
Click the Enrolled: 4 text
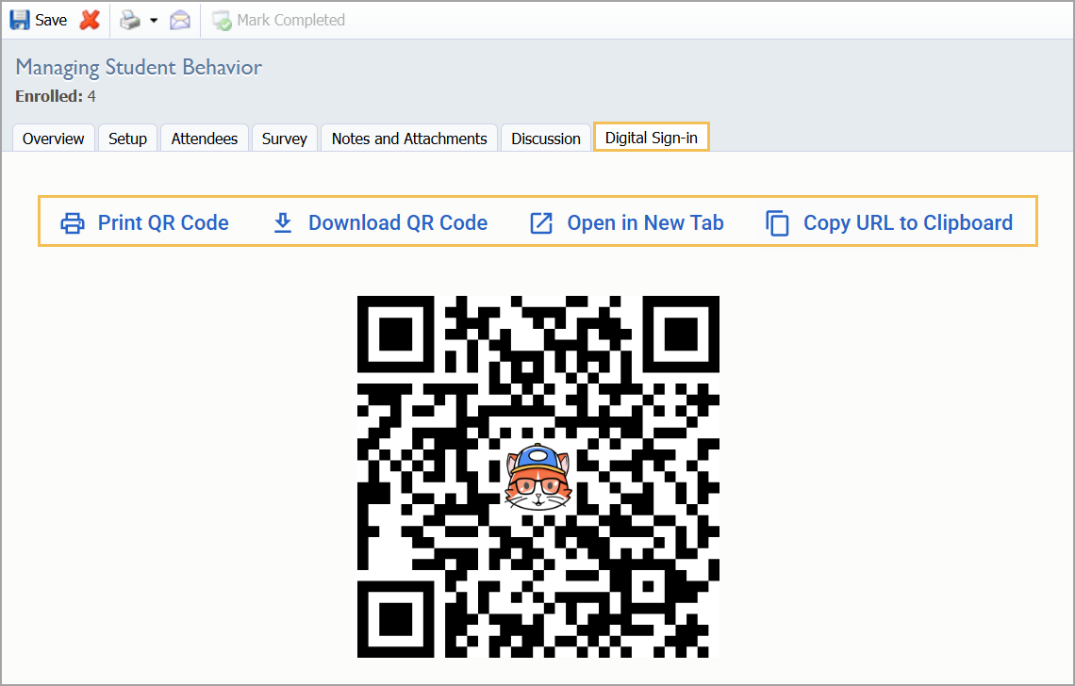pyautogui.click(x=56, y=97)
